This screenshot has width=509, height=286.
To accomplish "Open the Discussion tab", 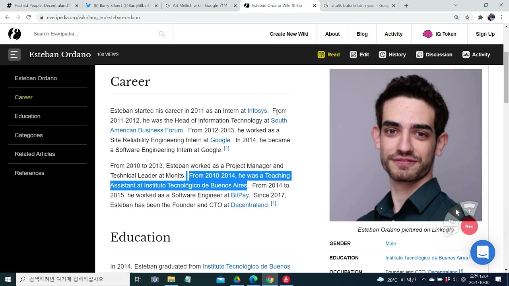I will pyautogui.click(x=434, y=54).
